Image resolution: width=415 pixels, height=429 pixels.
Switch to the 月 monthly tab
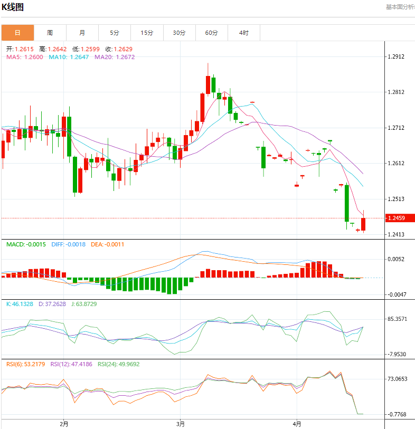(82, 33)
